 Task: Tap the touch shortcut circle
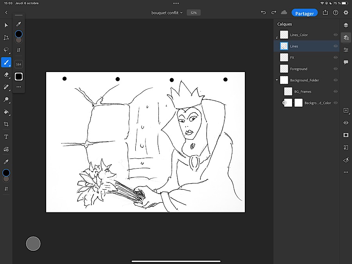click(x=33, y=244)
